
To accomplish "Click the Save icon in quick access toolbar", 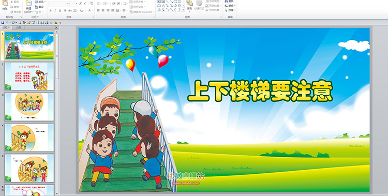I will pos(3,23).
